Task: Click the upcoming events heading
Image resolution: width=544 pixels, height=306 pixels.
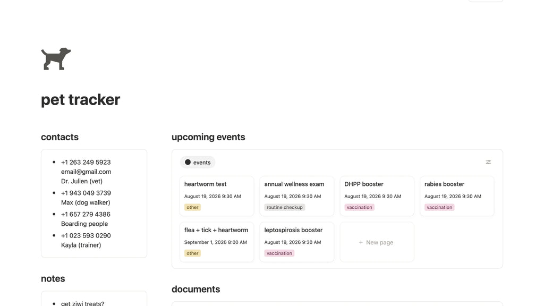Action: coord(208,137)
